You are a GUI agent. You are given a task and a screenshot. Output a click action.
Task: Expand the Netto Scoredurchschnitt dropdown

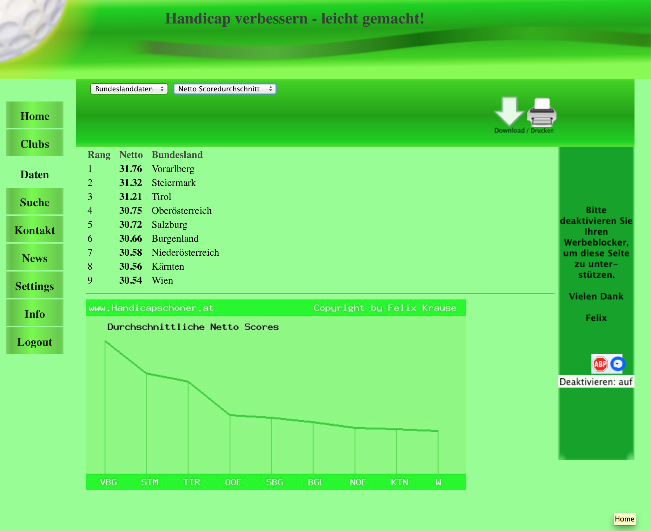(x=225, y=89)
